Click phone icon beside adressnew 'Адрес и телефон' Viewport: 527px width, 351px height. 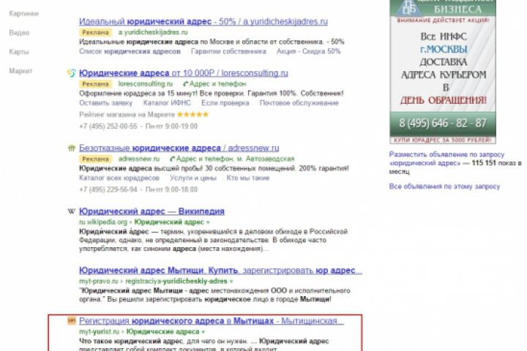173,159
